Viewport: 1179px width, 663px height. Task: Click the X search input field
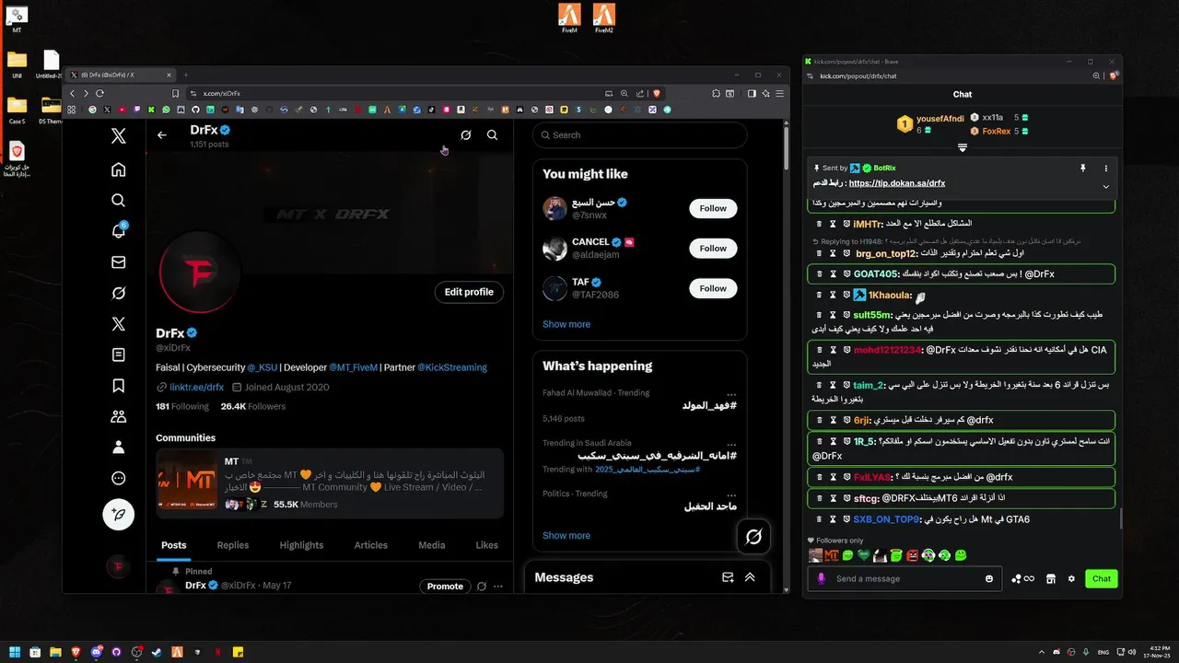[x=639, y=134]
